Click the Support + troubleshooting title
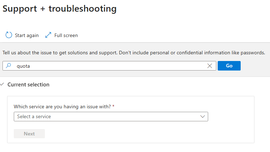This screenshot has height=152, width=270. pyautogui.click(x=60, y=8)
